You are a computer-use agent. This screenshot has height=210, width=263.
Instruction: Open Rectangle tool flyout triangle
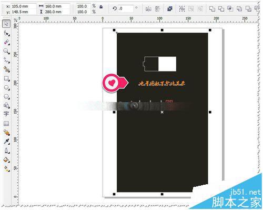point(9,81)
